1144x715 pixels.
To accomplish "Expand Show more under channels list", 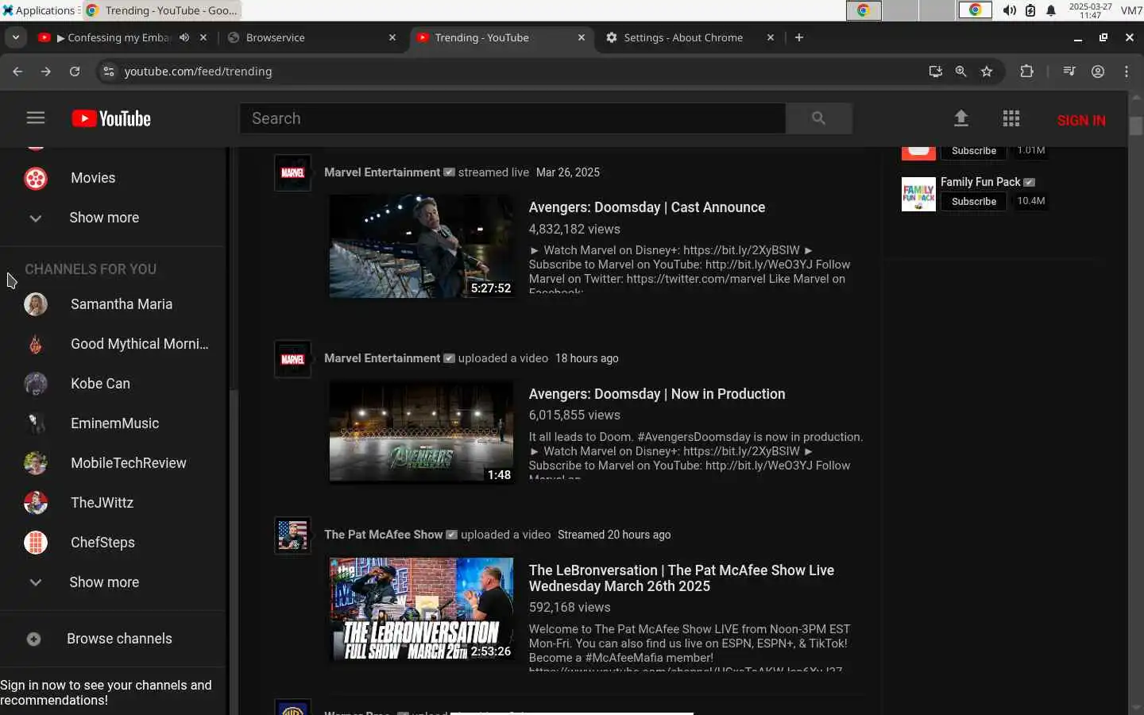I will point(104,582).
